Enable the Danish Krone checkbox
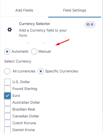Image resolution: width=103 pixels, height=133 pixels. [x=7, y=130]
